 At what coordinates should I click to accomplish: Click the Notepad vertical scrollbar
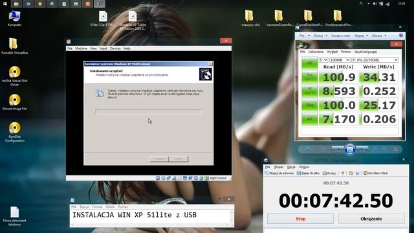[232, 217]
